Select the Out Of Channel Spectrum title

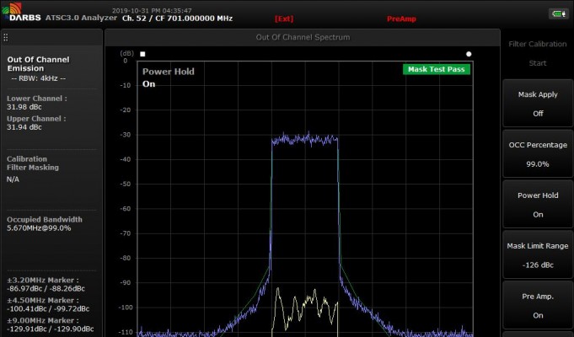click(303, 37)
